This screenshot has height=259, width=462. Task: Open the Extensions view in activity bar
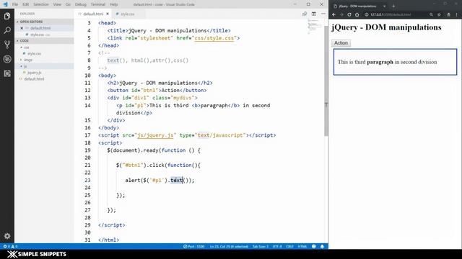point(7,73)
